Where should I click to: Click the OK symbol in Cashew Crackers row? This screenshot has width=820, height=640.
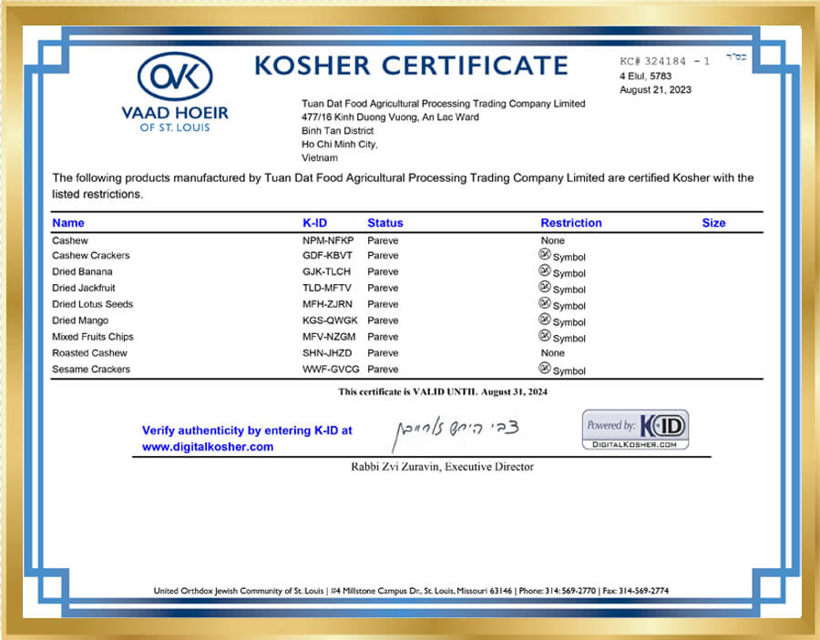[x=545, y=254]
